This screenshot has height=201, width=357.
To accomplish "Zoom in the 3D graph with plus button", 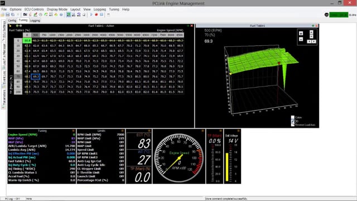I will coord(301,33).
